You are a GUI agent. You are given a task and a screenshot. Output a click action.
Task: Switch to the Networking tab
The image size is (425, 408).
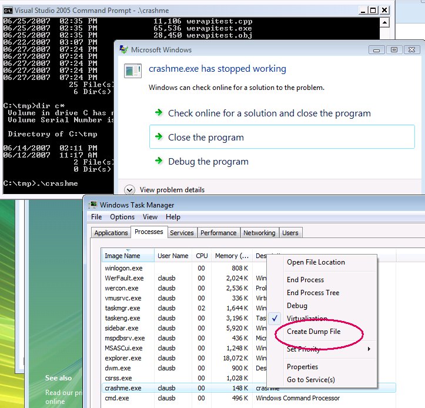point(259,233)
